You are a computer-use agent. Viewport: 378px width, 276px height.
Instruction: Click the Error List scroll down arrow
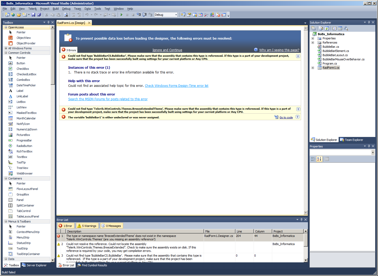(306, 260)
